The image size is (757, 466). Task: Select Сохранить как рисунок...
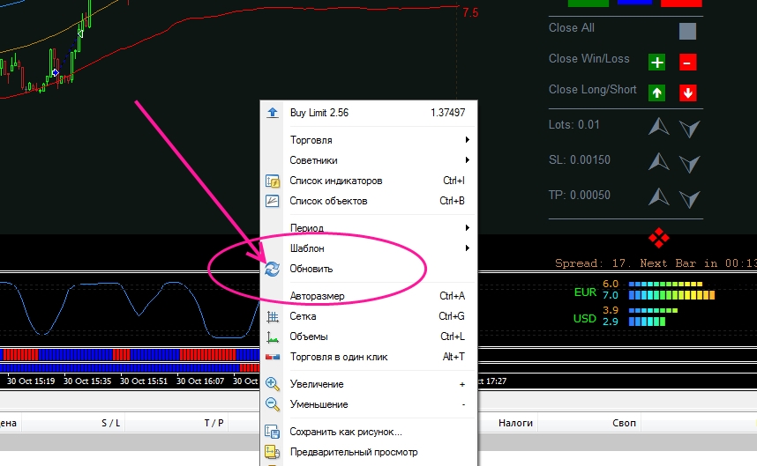click(369, 432)
